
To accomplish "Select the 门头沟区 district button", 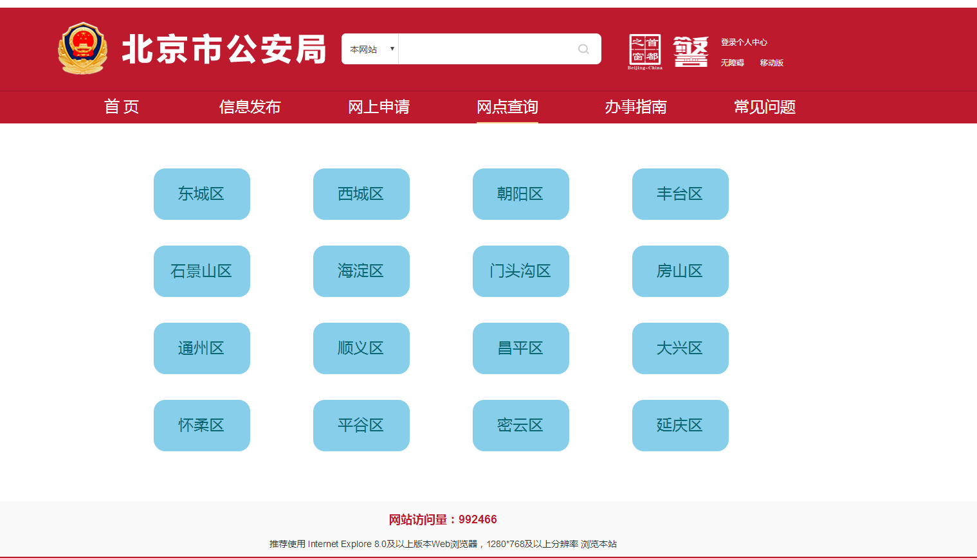I will pyautogui.click(x=521, y=271).
